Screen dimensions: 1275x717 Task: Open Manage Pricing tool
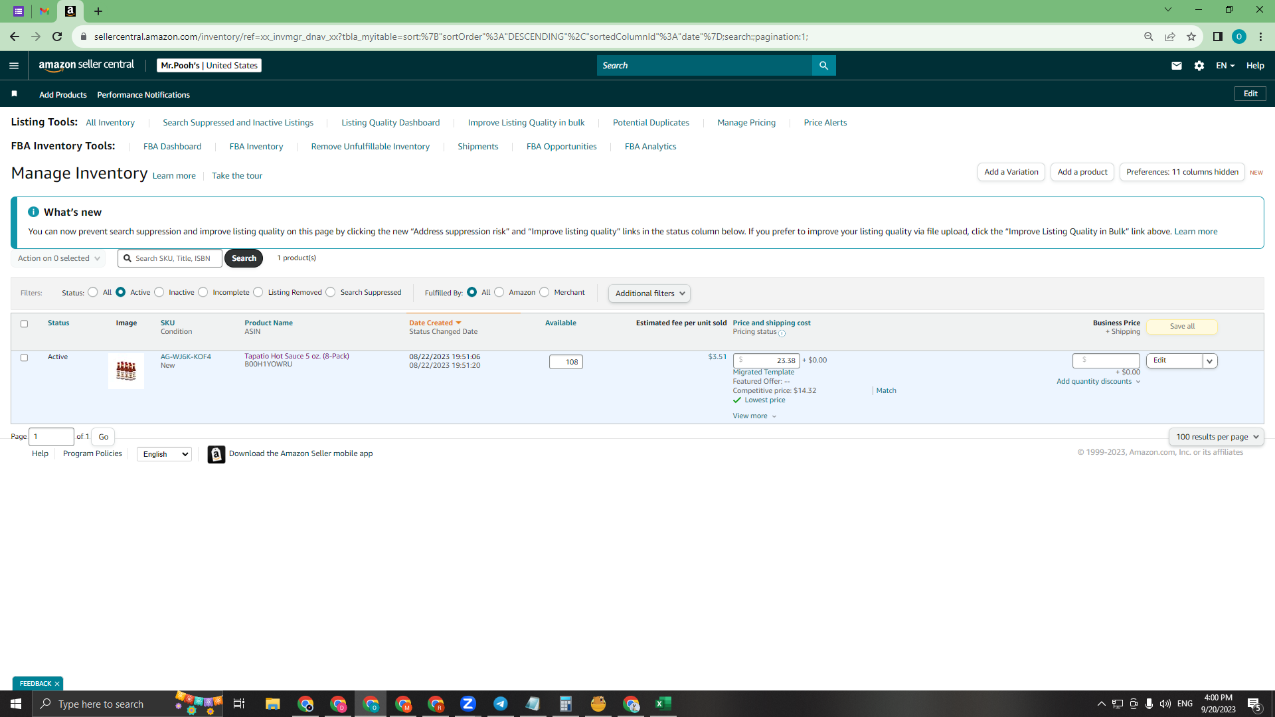746,123
